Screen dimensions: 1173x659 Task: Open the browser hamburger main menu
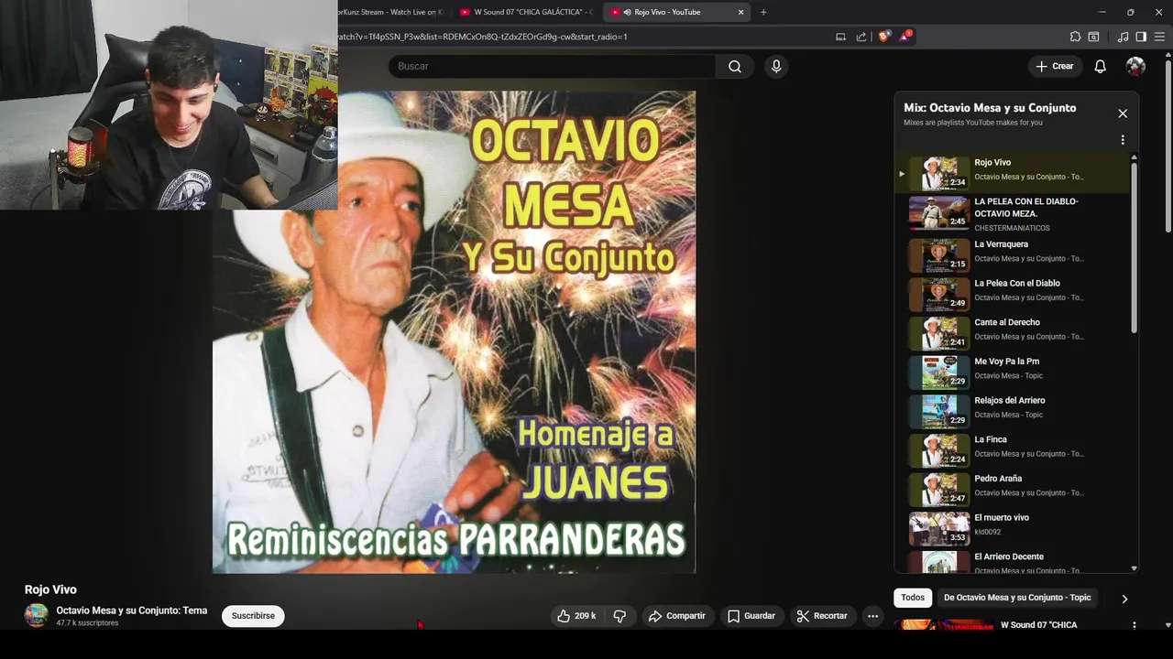(x=1159, y=37)
